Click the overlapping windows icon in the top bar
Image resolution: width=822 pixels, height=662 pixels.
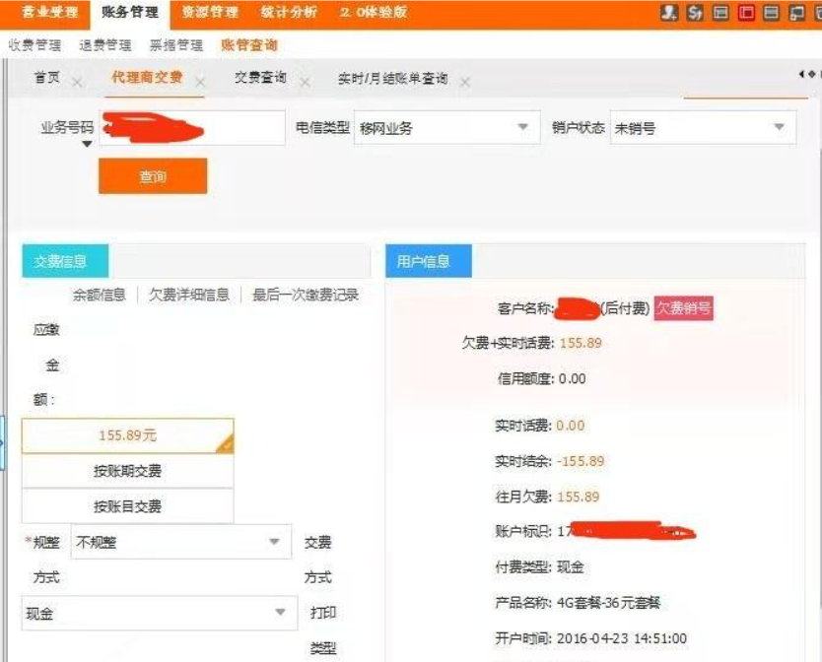point(796,13)
